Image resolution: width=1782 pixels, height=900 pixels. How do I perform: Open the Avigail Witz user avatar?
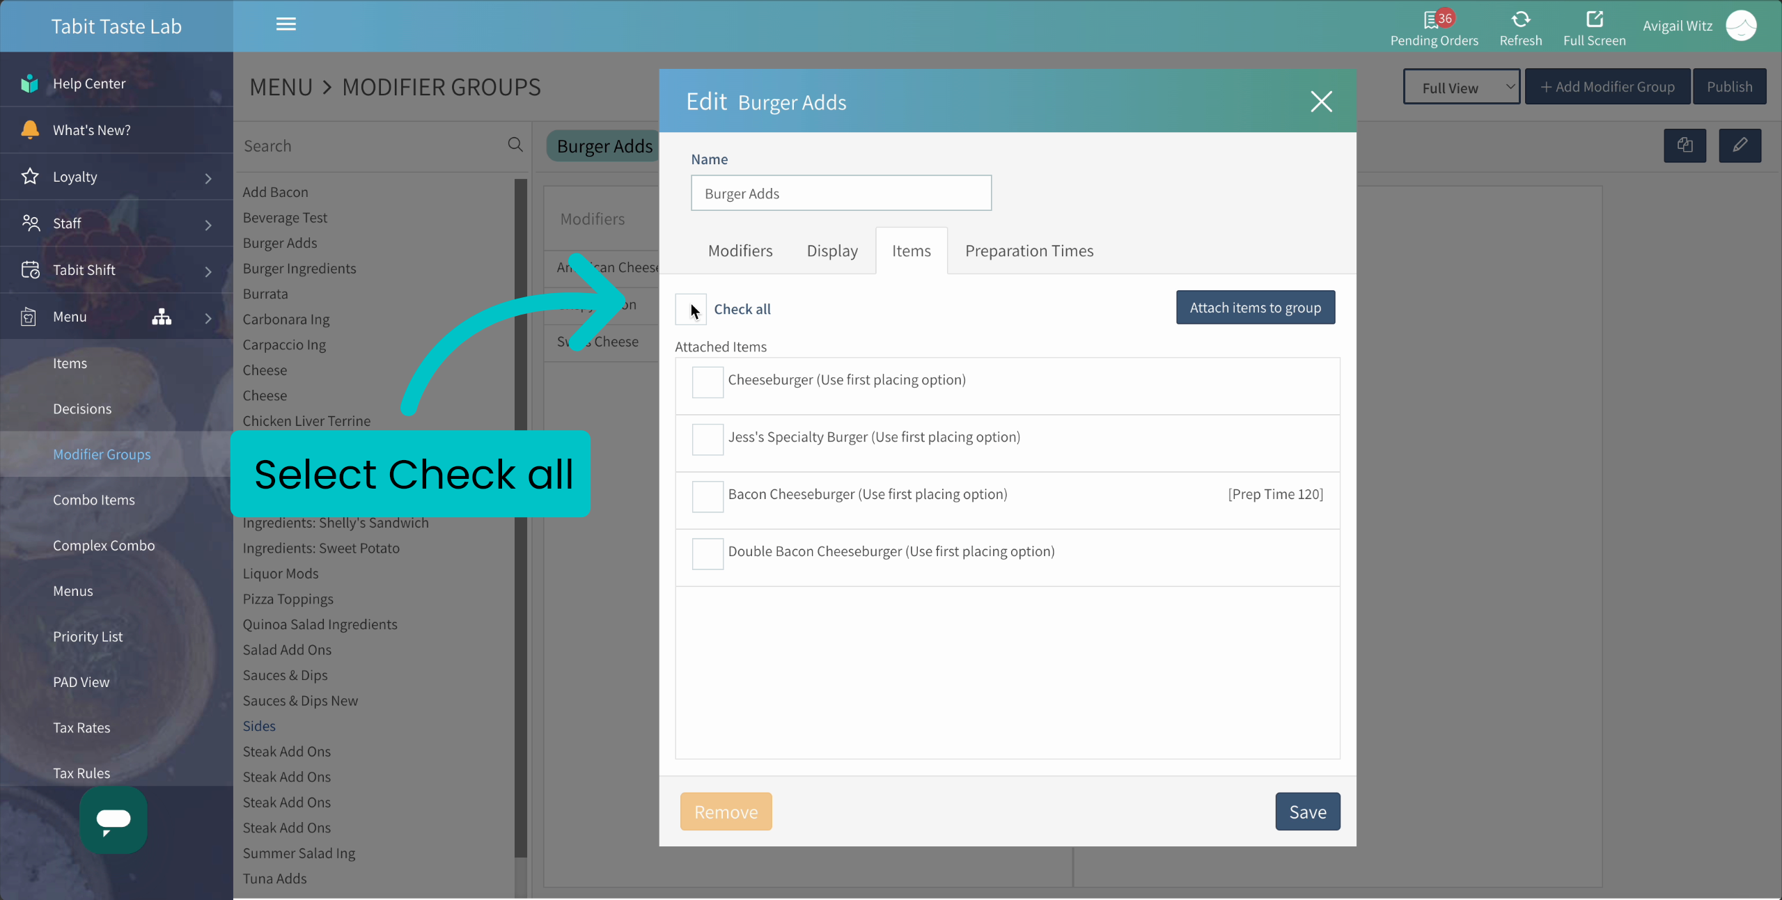click(1741, 26)
